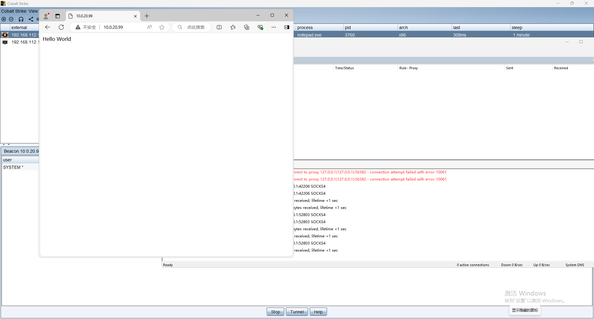Open the browser settings and more menu
Image resolution: width=594 pixels, height=319 pixels.
point(274,27)
